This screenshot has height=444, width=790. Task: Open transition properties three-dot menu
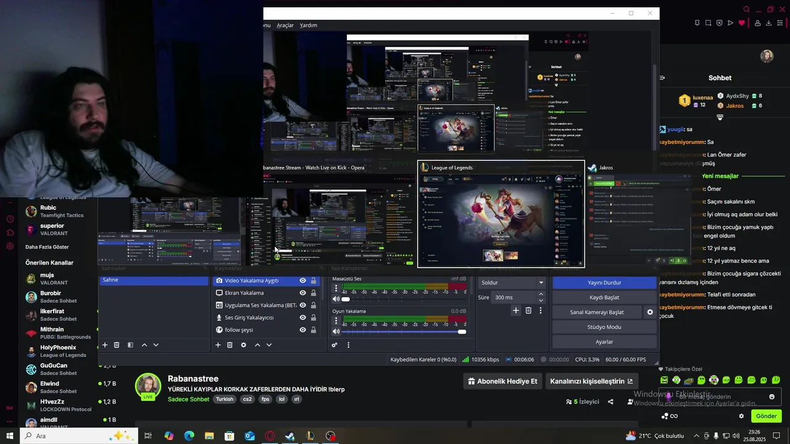pyautogui.click(x=541, y=311)
